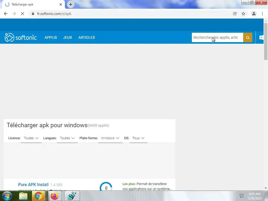Focus the Rechercher des applis search field

point(217,37)
